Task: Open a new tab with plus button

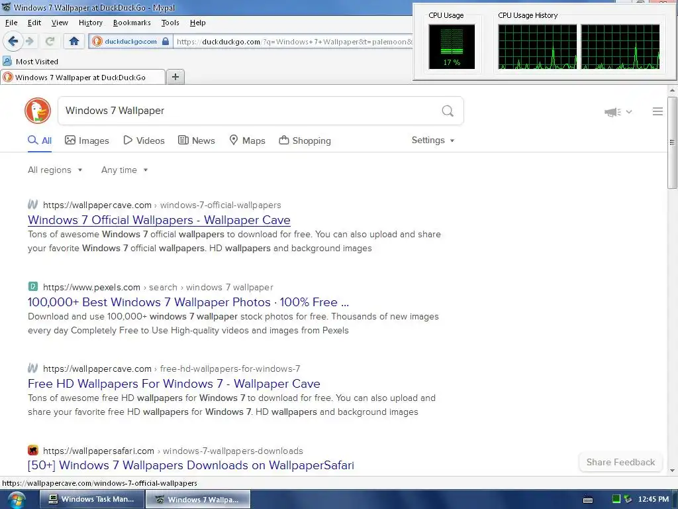Action: [175, 77]
